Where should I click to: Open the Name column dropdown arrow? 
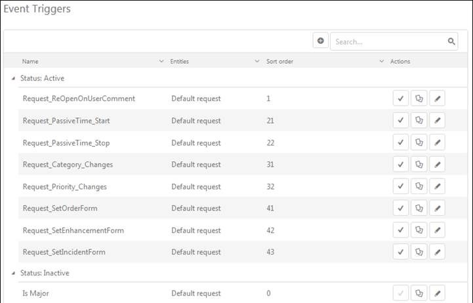click(x=161, y=62)
